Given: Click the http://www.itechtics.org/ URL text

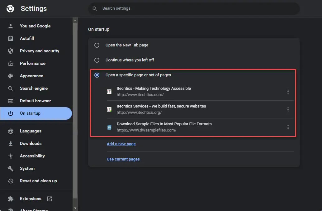Looking at the screenshot, I should (139, 113).
